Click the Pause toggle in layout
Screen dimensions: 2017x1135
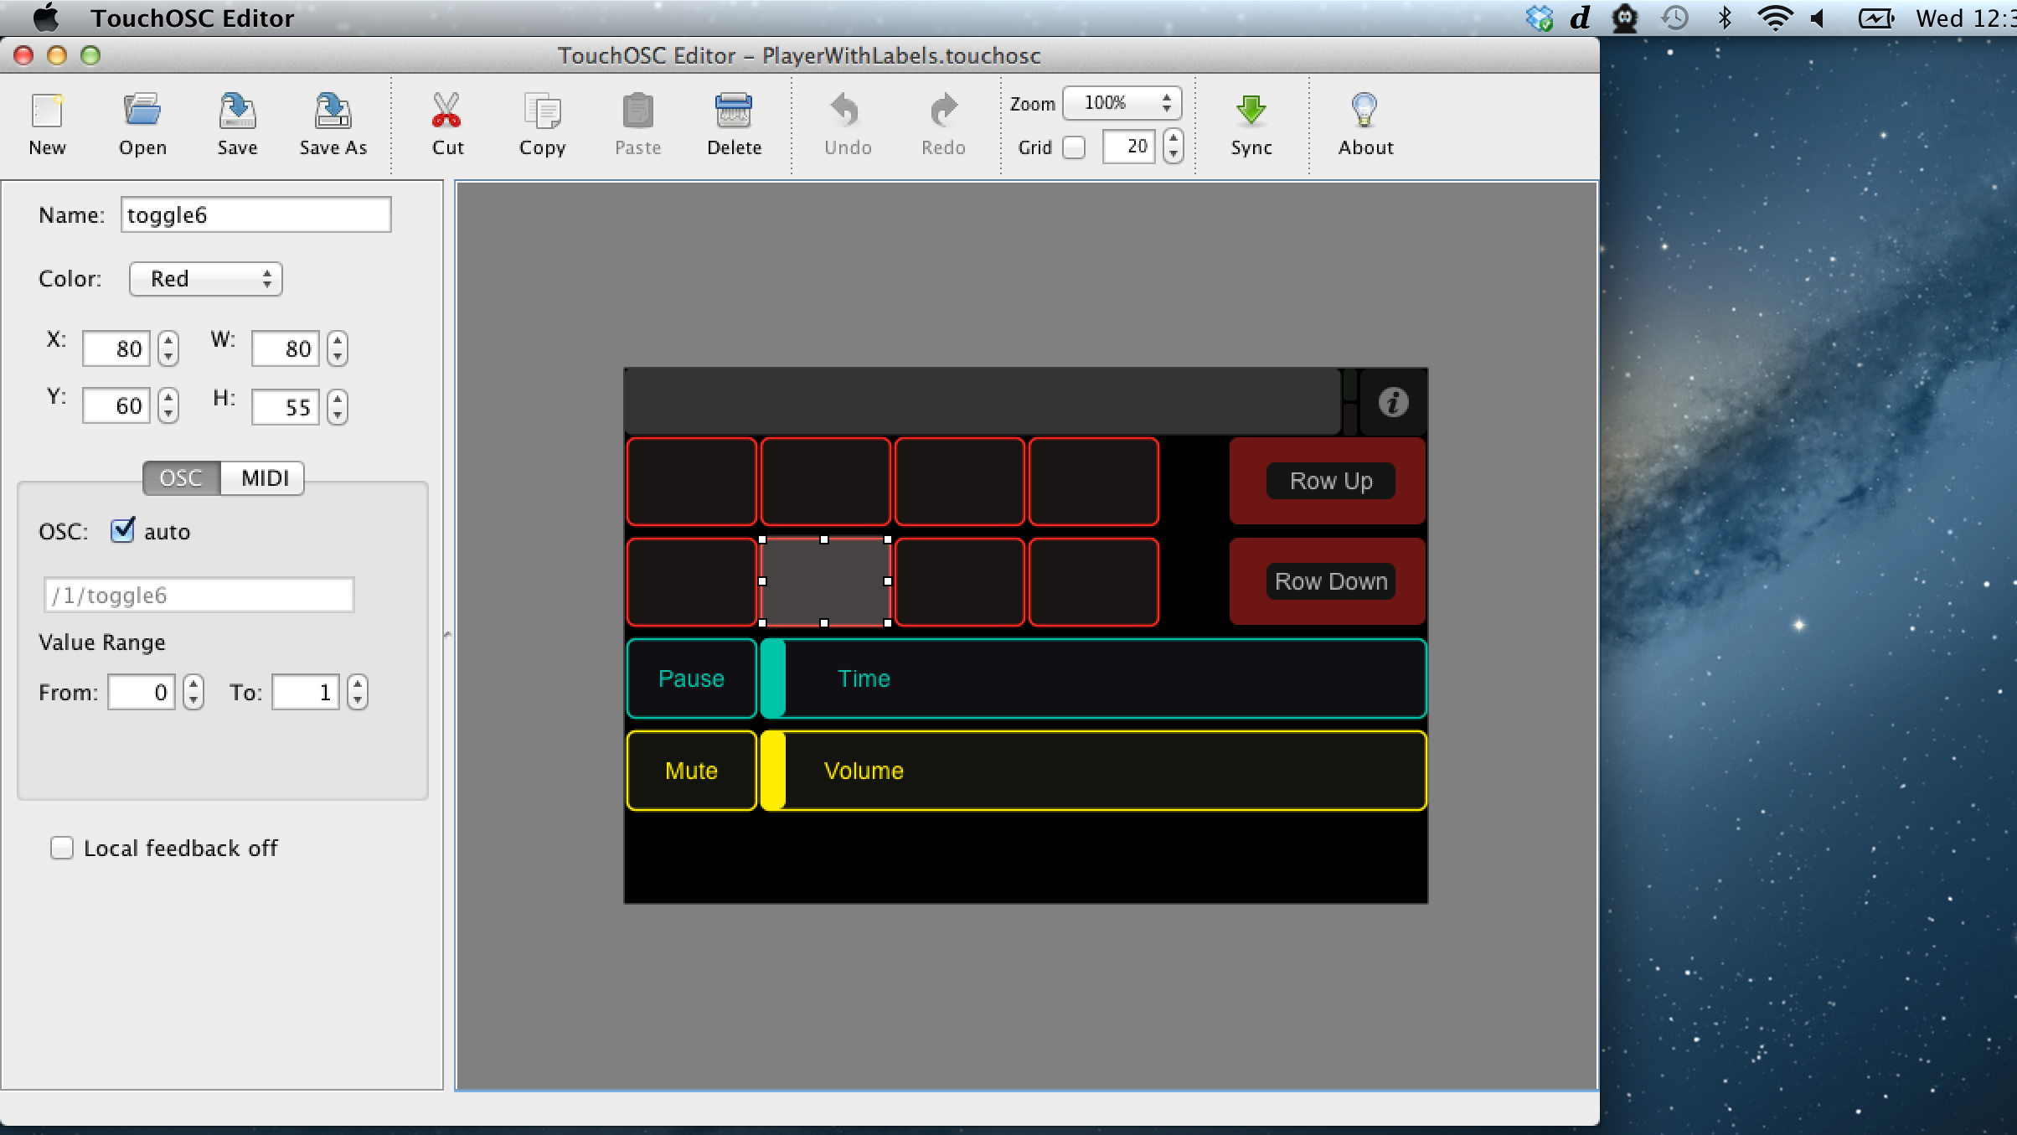pos(692,678)
